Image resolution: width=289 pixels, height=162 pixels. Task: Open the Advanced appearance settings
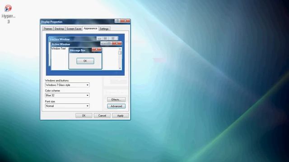[x=117, y=106]
